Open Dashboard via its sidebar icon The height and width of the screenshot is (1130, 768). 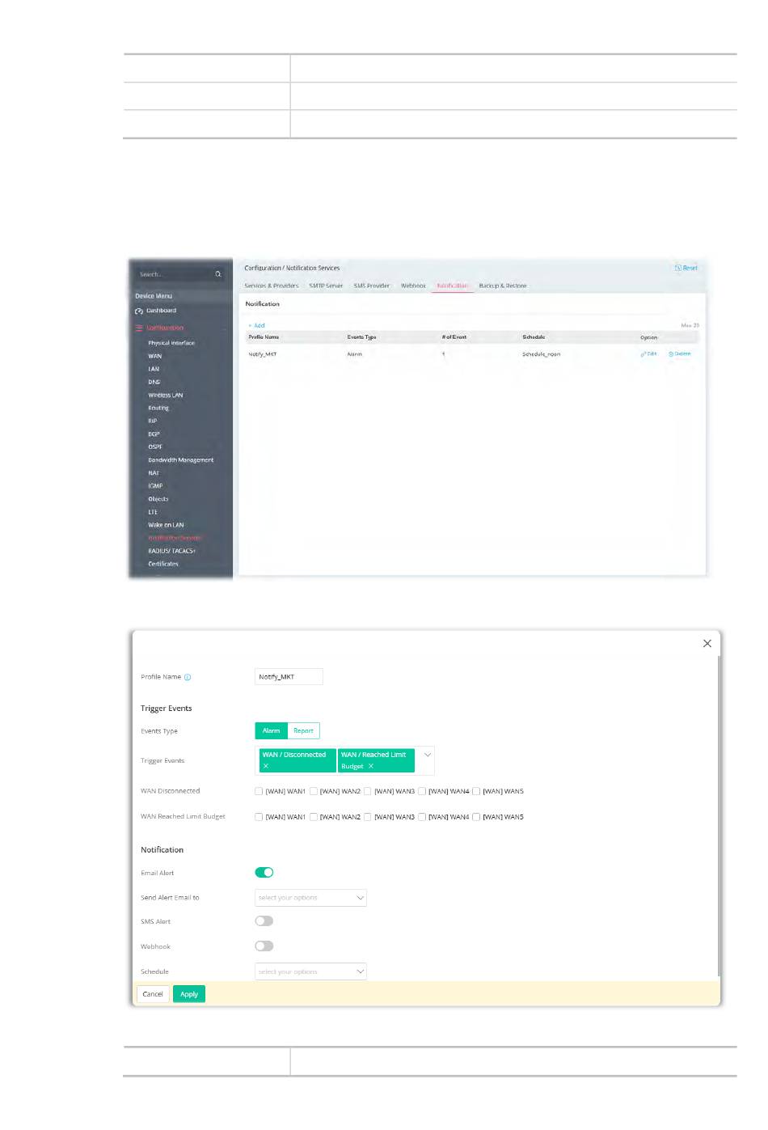(139, 311)
